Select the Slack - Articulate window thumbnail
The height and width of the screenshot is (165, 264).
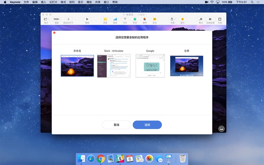pos(114,66)
